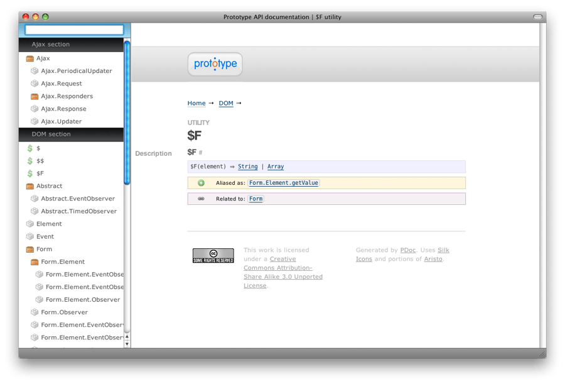
Task: Open the Silk Icons footer link
Action: 402,255
